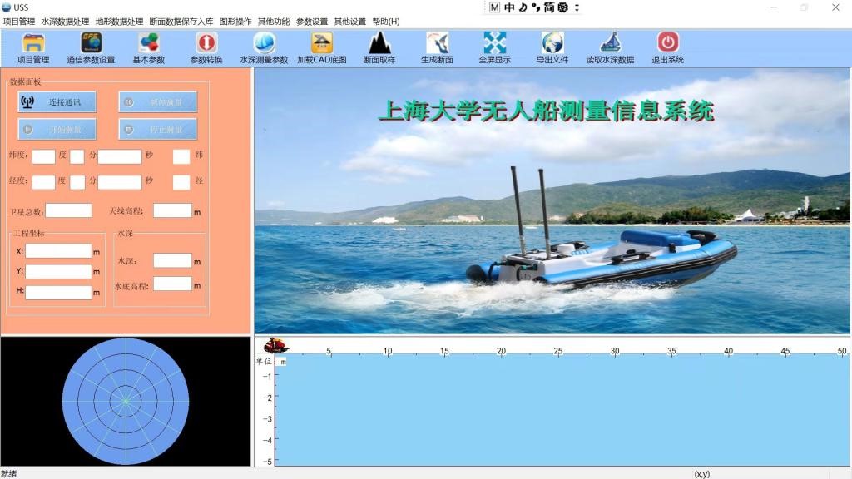Click the 连接通讯 button
The width and height of the screenshot is (852, 479).
(57, 102)
